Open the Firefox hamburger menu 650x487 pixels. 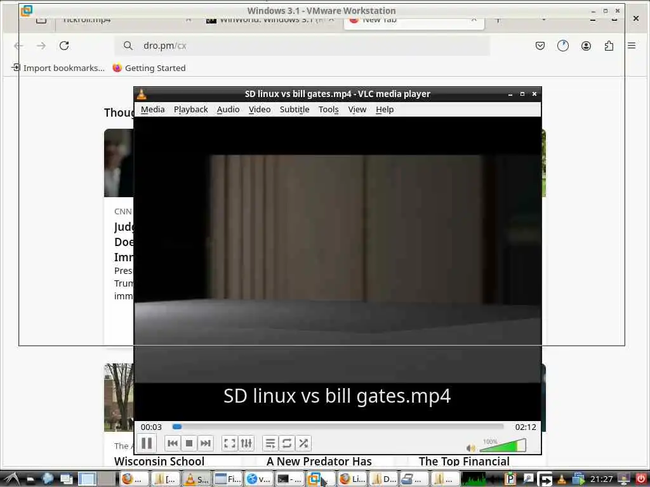(x=632, y=46)
